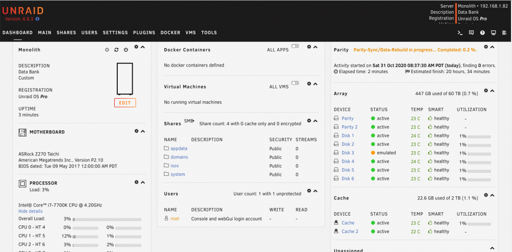512x252 pixels.
Task: Open the isos share link
Action: tap(175, 166)
